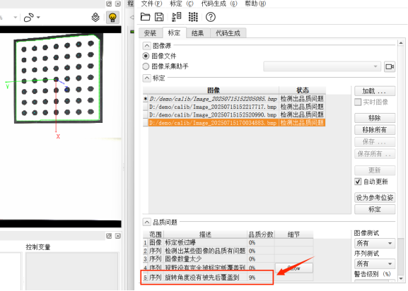Enable the 实时图像 checkbox
Image resolution: width=408 pixels, height=291 pixels.
click(x=358, y=102)
